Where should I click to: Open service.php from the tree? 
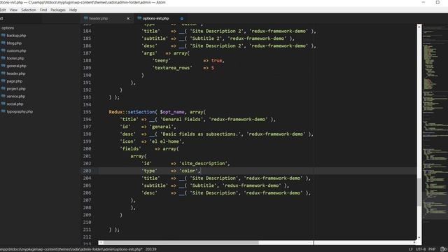click(x=16, y=97)
